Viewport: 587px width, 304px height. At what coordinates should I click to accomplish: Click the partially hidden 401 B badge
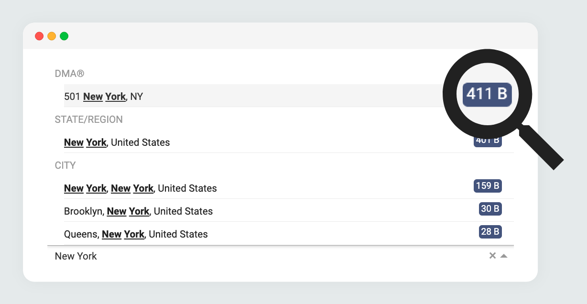(x=488, y=141)
